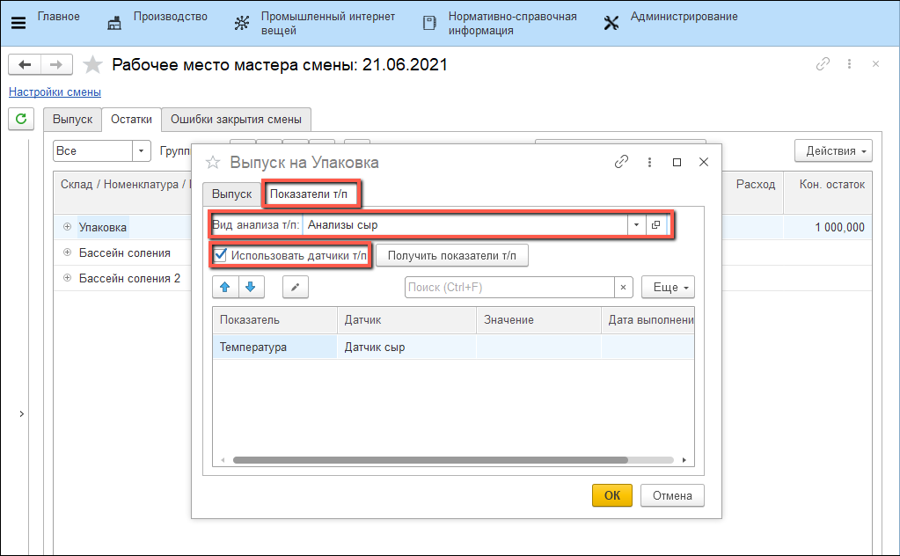
Task: Expand the Вид анализа т/п dropdown
Action: [x=635, y=225]
